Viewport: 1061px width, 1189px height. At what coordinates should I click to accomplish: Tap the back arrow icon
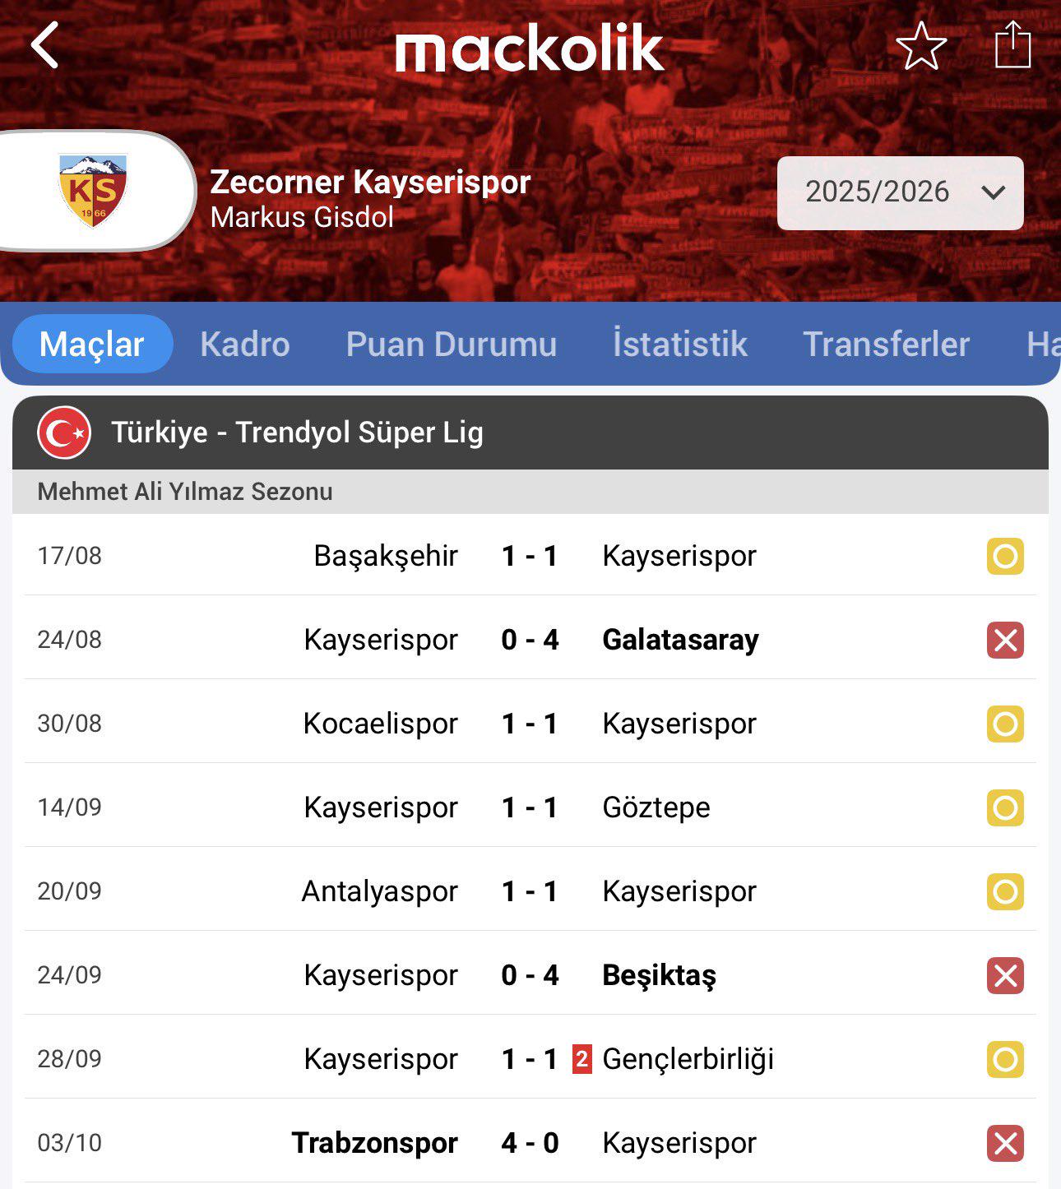pyautogui.click(x=45, y=45)
